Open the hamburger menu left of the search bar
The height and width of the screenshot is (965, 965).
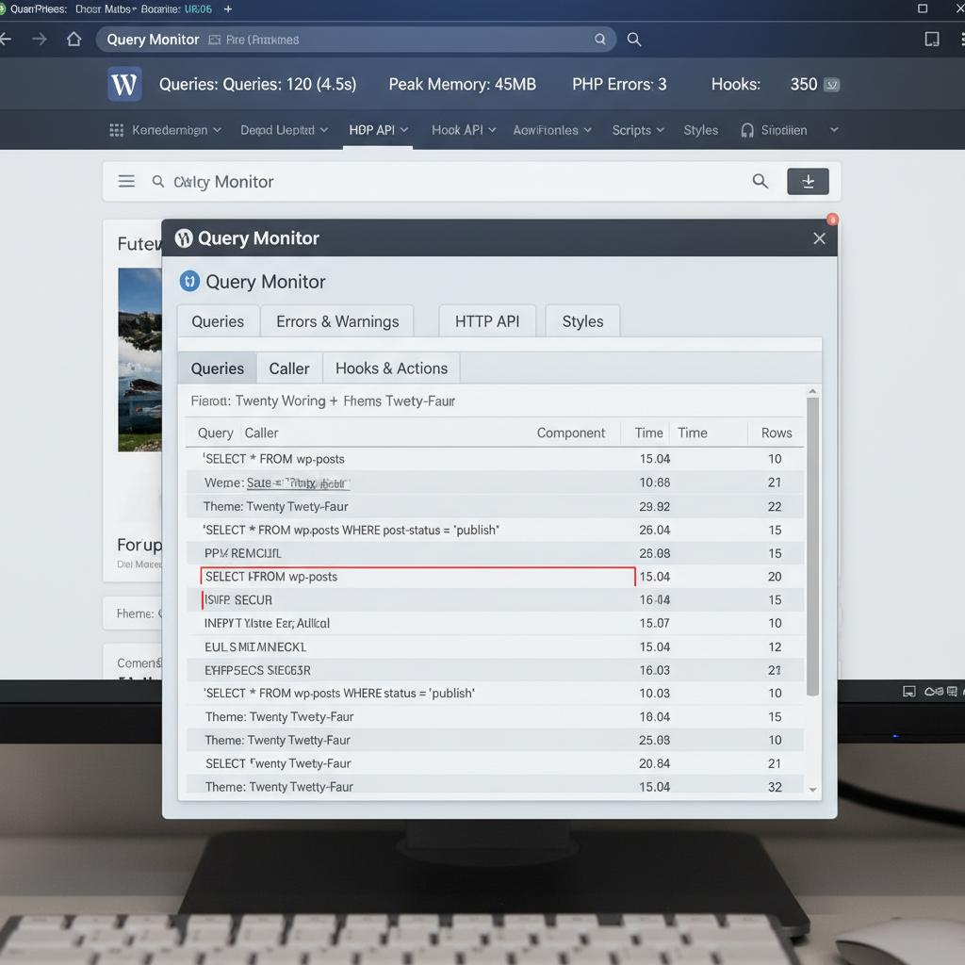(x=126, y=181)
